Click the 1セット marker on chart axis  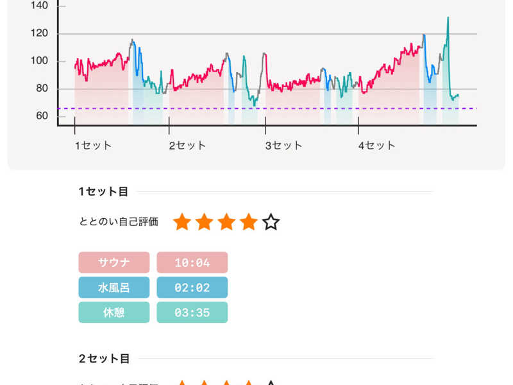click(93, 146)
